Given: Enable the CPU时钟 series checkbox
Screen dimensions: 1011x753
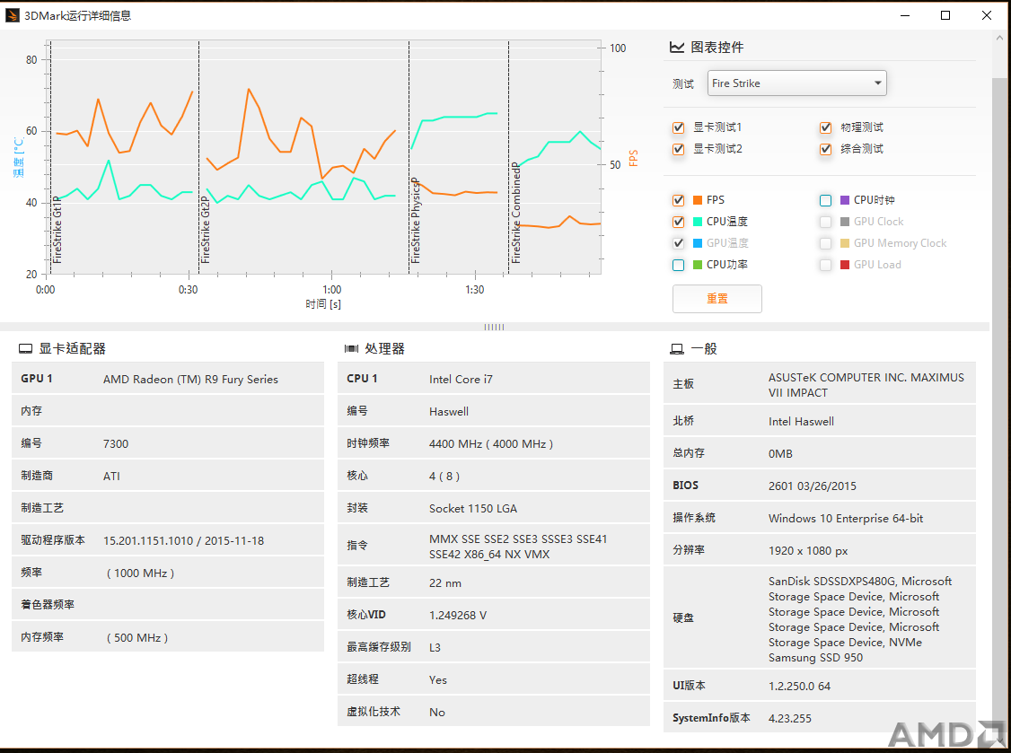Looking at the screenshot, I should coord(825,200).
